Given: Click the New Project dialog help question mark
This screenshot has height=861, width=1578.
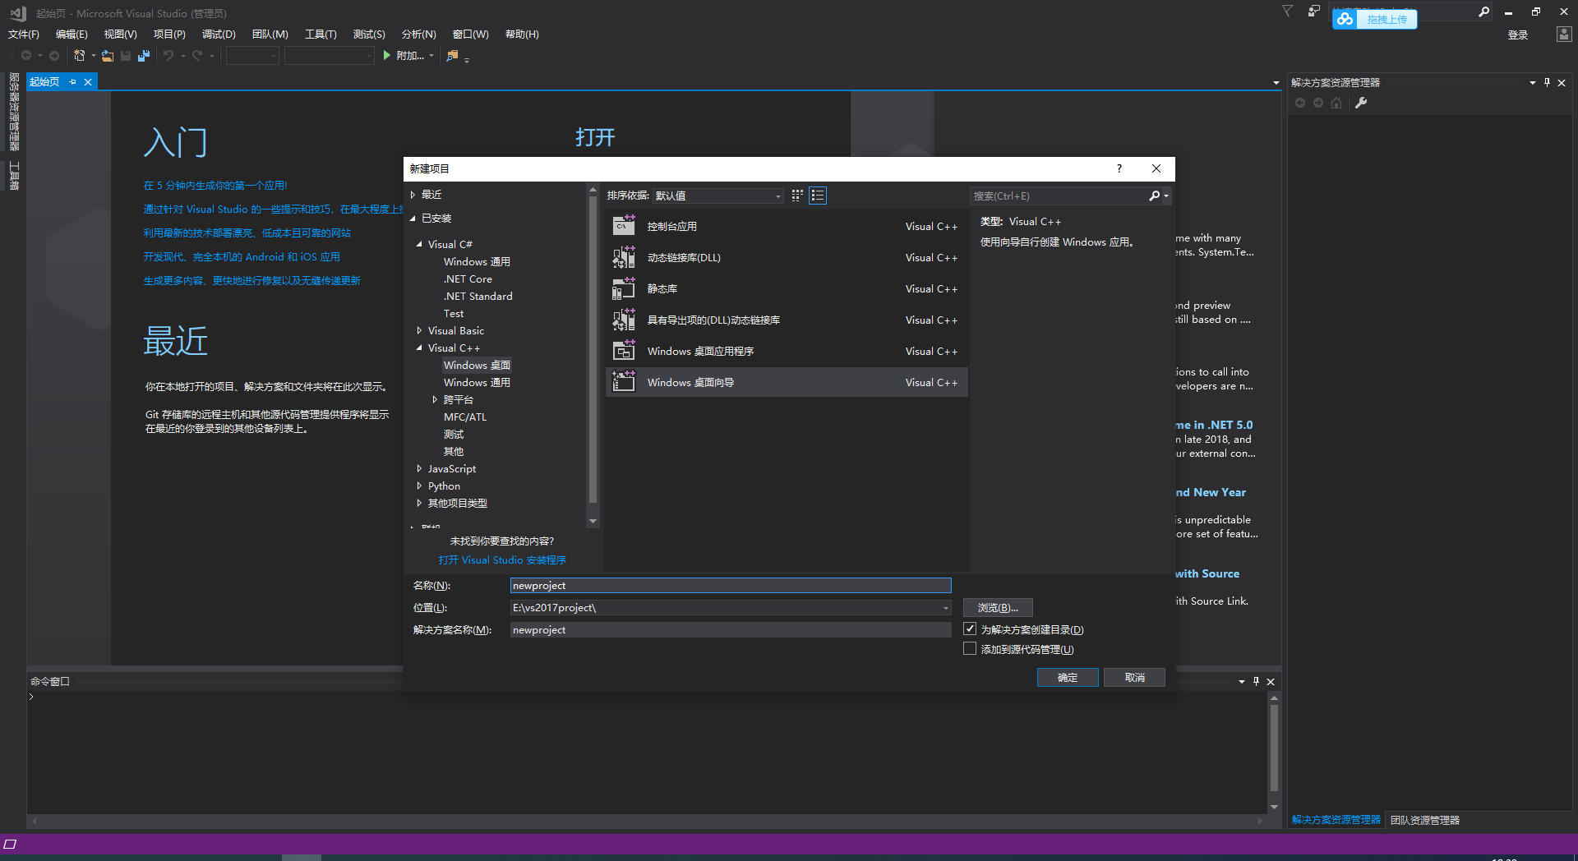Looking at the screenshot, I should [x=1119, y=168].
